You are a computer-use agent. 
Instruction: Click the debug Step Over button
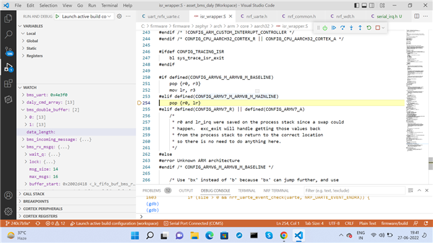[x=342, y=28]
